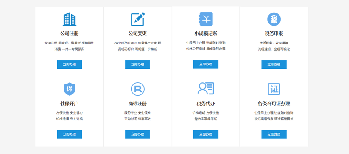Click the 证 certificate icon
The width and height of the screenshot is (349, 154).
click(274, 89)
